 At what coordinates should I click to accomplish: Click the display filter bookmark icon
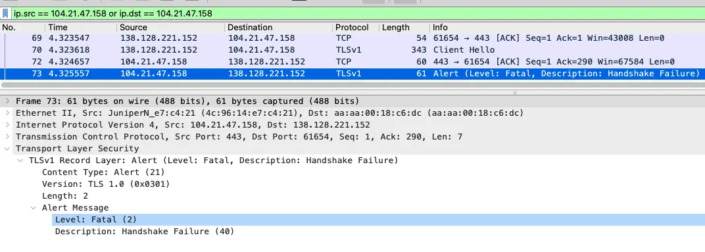(x=5, y=14)
